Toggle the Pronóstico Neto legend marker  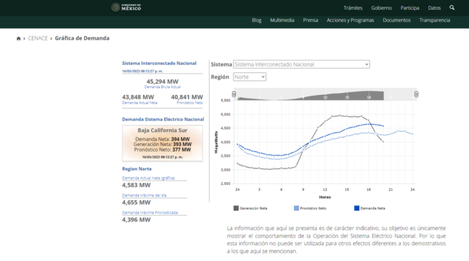pyautogui.click(x=296, y=208)
